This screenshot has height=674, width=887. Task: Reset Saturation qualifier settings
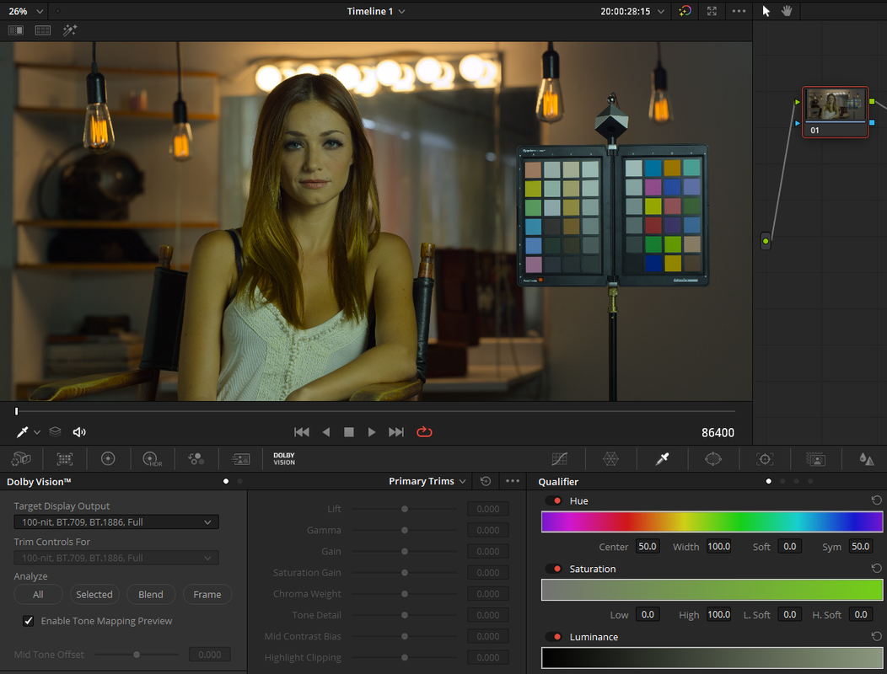(x=876, y=568)
